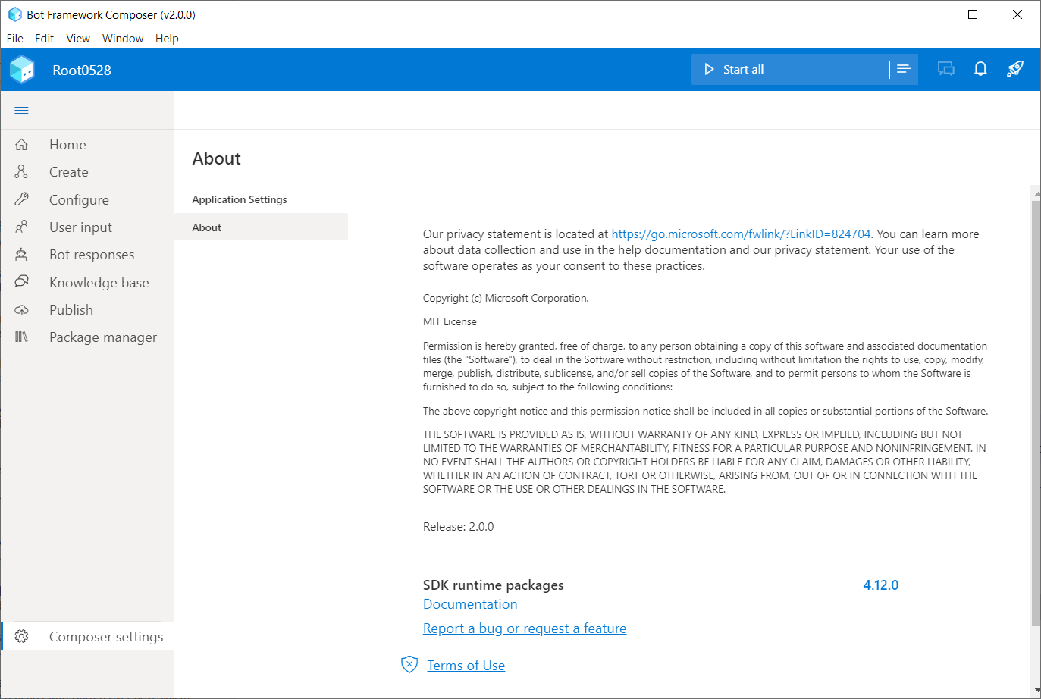Click SDK runtime packages label
1041x699 pixels.
[x=494, y=585]
